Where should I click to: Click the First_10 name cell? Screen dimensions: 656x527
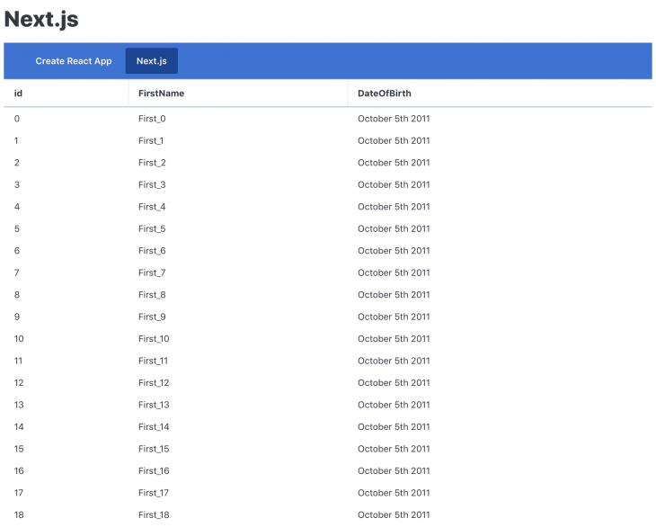pos(154,339)
